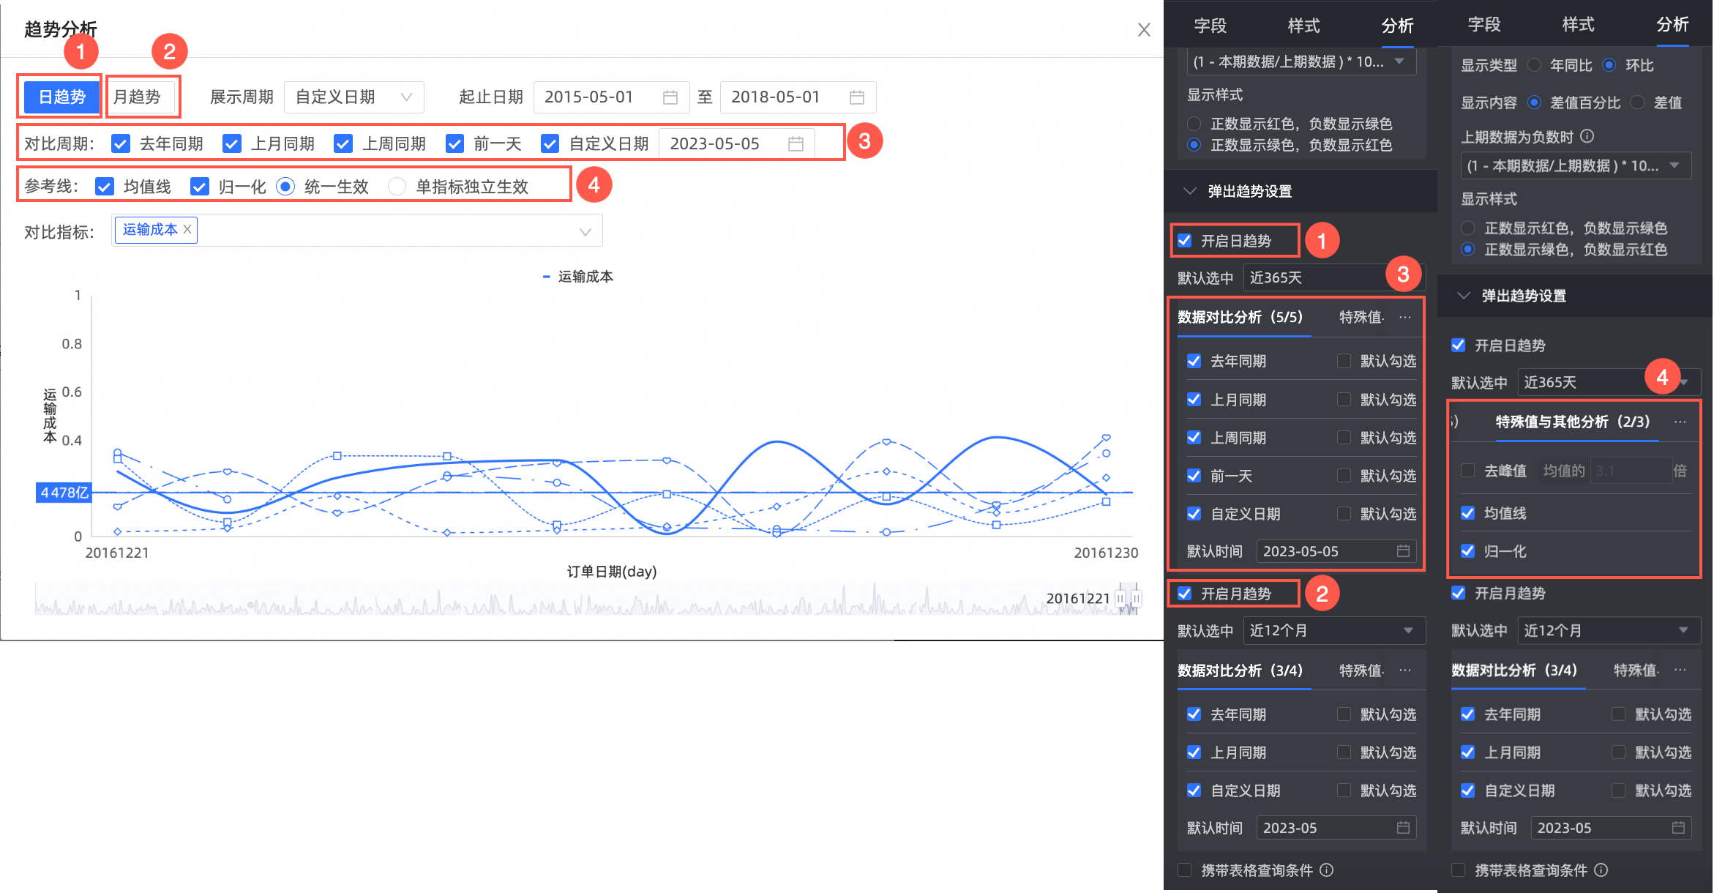Open 分析 tab in middle panel
1714x893 pixels.
1397,26
